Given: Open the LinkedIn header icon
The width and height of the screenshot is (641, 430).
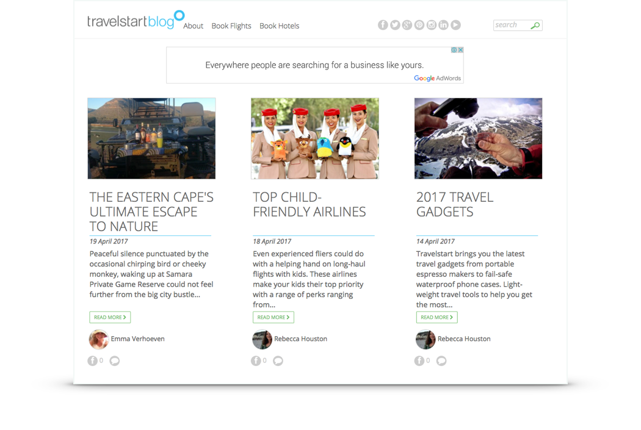Looking at the screenshot, I should pos(444,26).
